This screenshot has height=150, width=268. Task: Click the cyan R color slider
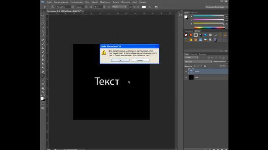(x=209, y=16)
